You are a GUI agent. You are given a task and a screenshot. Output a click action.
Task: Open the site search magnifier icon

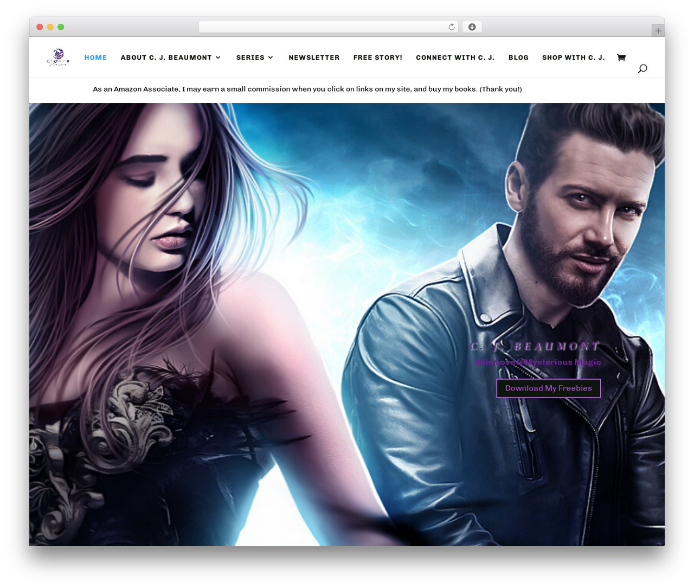tap(642, 68)
